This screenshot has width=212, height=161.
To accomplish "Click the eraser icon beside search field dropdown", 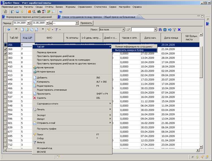I will pyautogui.click(x=128, y=29).
